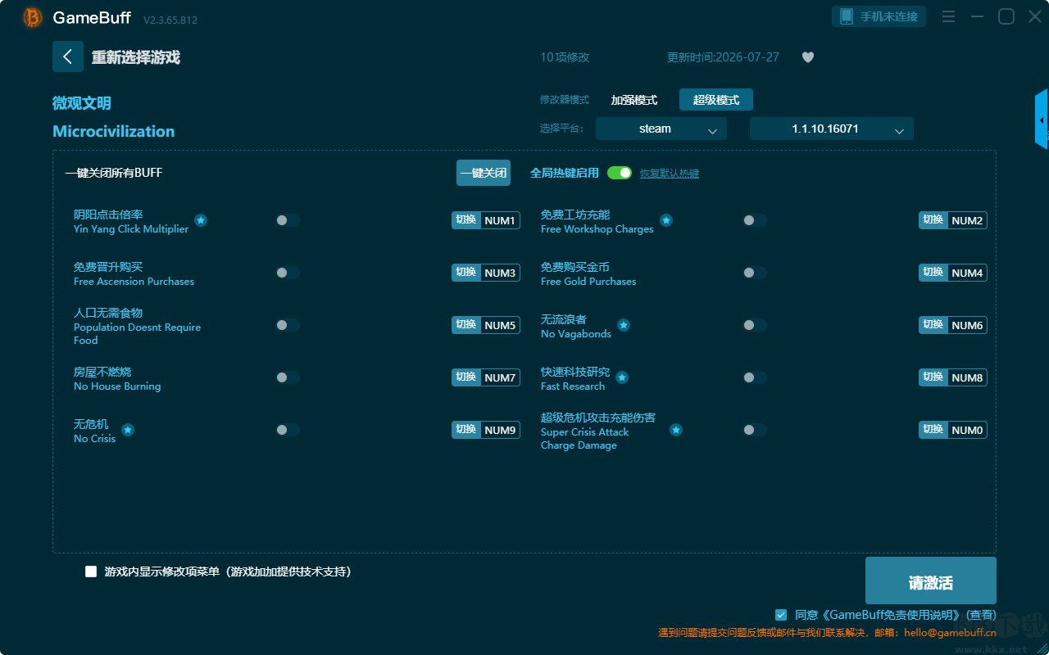
Task: Click 切换 button for NUM2 hotkey
Action: pyautogui.click(x=933, y=220)
